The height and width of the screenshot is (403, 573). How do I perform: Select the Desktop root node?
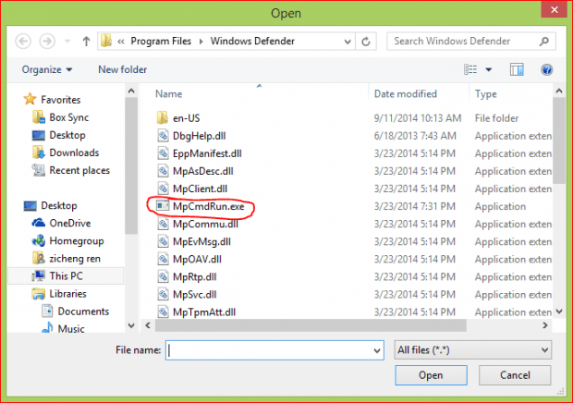(x=58, y=206)
